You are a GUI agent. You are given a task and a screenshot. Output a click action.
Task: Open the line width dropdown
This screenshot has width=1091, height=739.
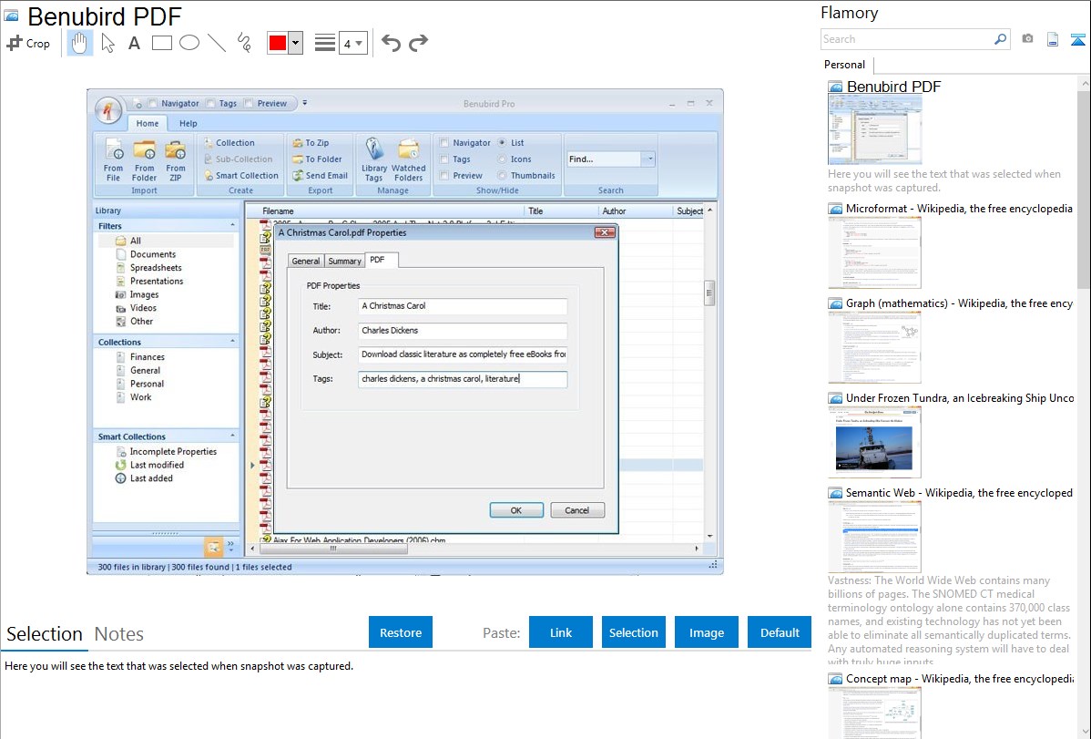352,43
